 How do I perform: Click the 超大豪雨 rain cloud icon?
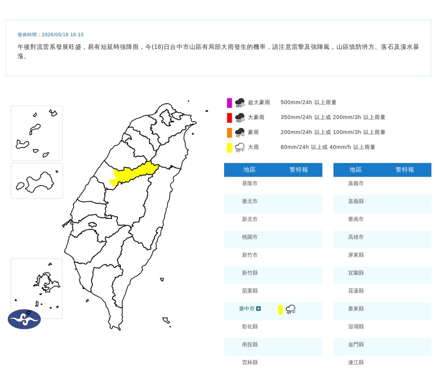240,103
